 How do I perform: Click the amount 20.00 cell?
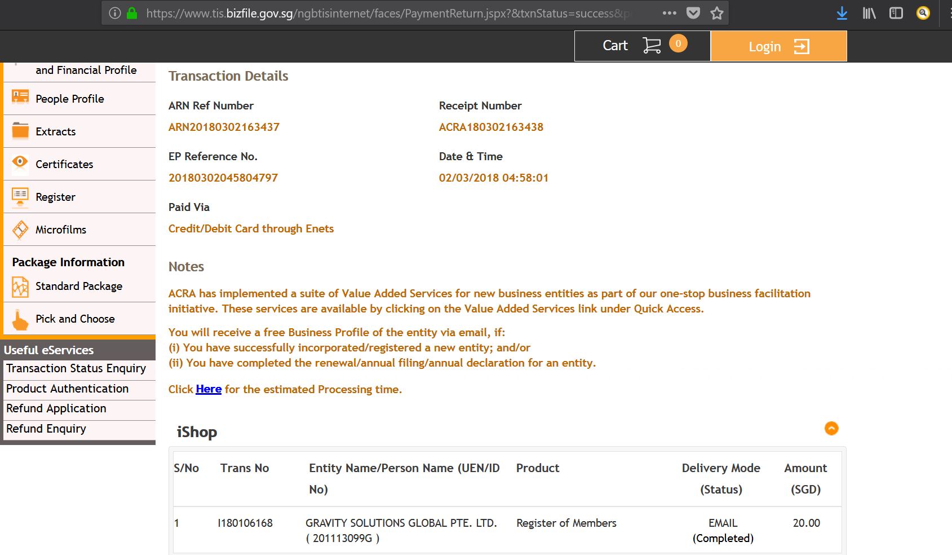tap(807, 523)
